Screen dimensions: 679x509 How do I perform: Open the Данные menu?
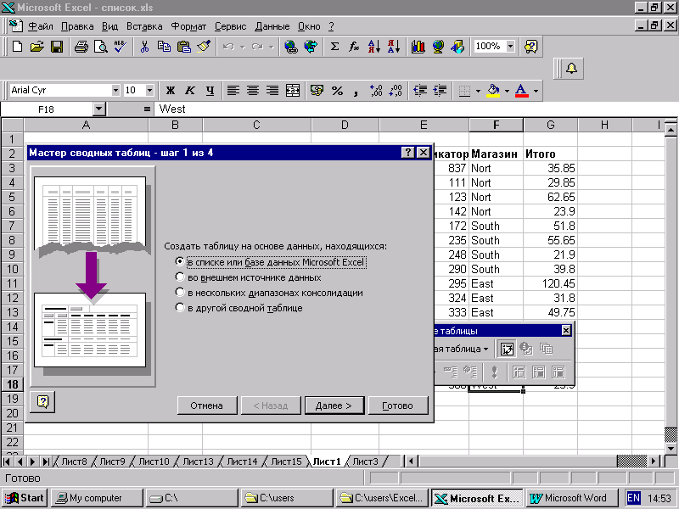(x=272, y=26)
